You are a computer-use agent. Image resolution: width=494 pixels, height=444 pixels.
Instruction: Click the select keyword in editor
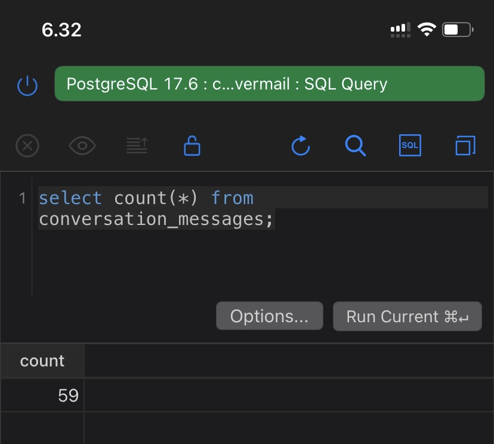point(70,198)
